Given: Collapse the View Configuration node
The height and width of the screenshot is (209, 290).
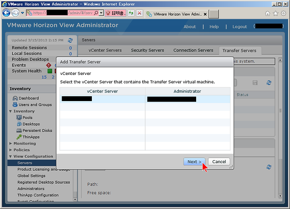Looking at the screenshot, I should 10,157.
